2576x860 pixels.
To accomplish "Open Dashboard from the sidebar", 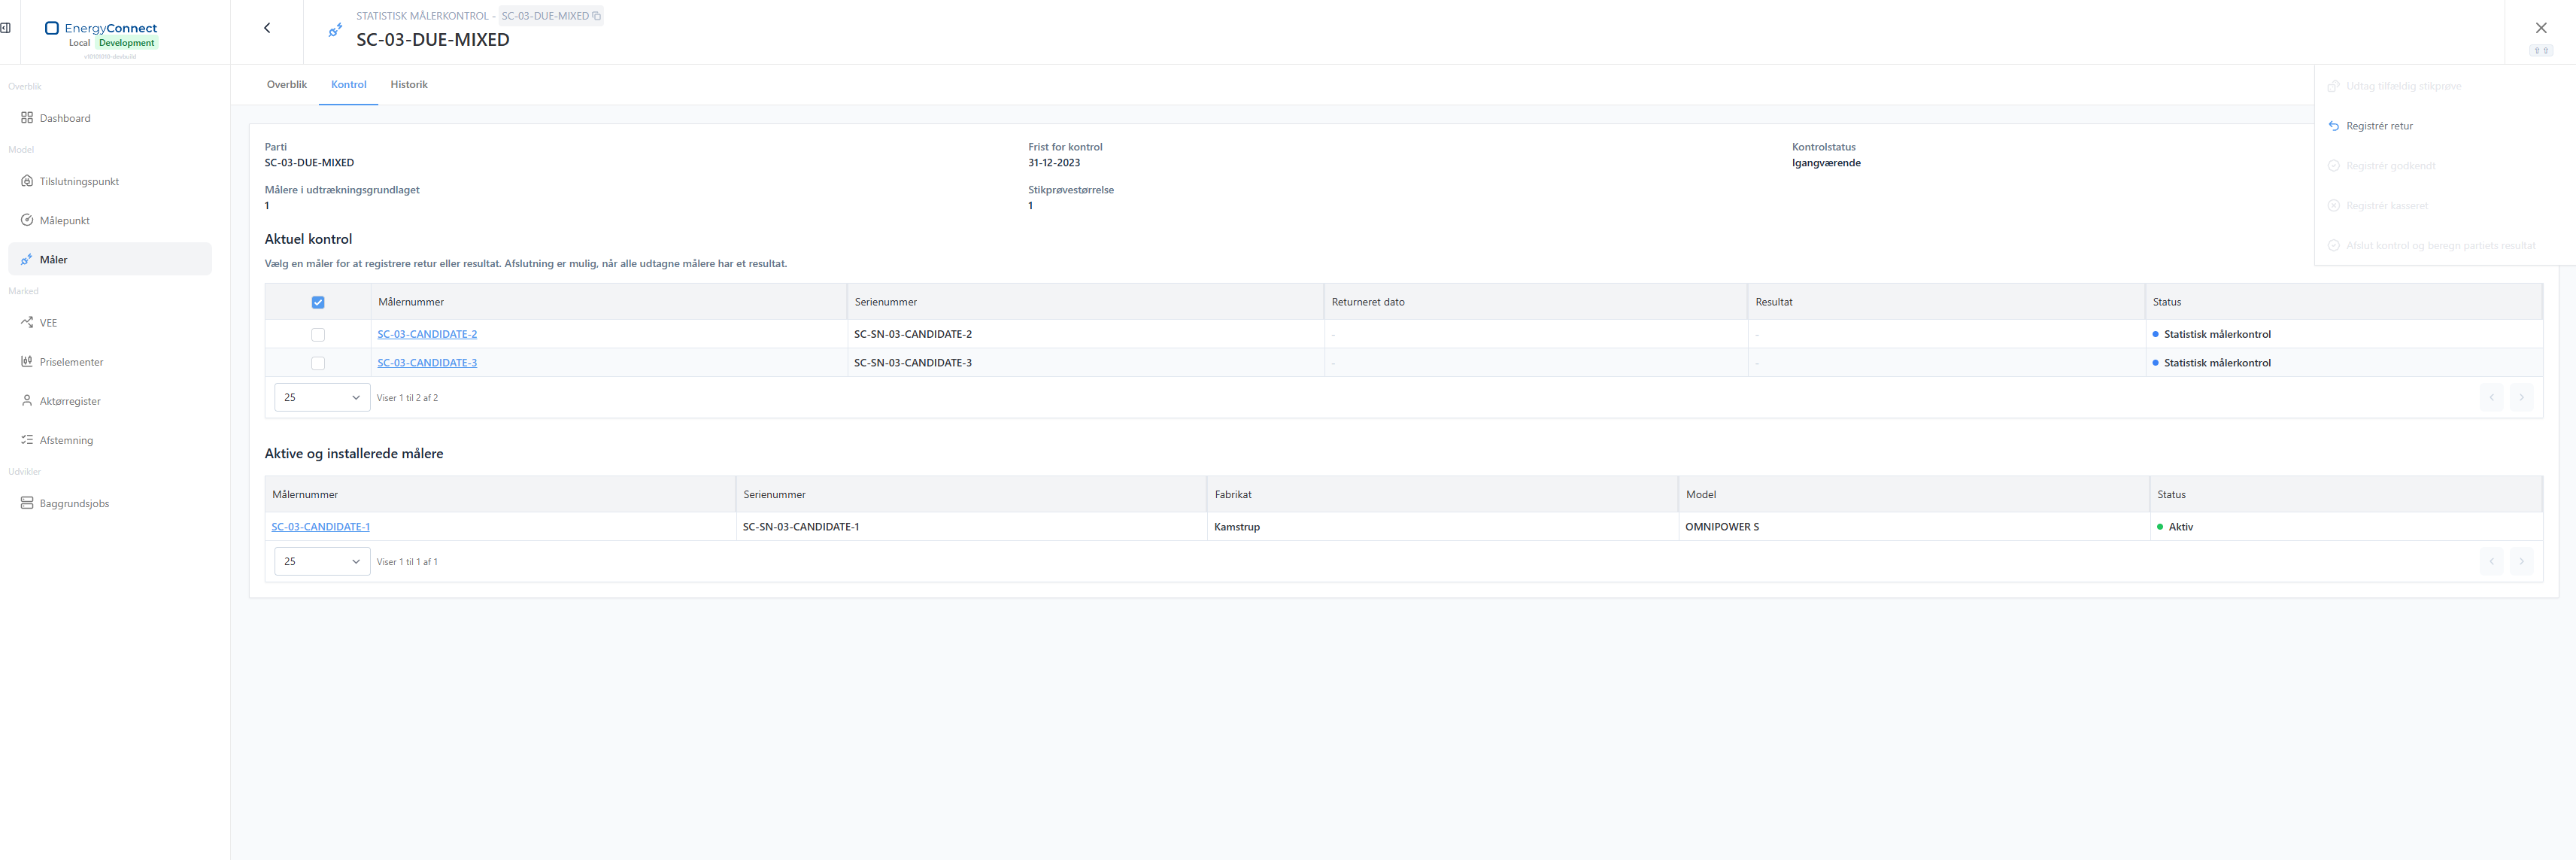I will click(110, 118).
